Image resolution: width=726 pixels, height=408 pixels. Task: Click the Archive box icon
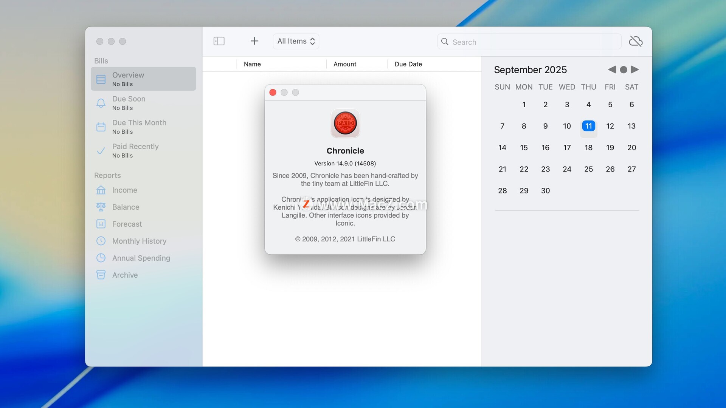pos(101,275)
